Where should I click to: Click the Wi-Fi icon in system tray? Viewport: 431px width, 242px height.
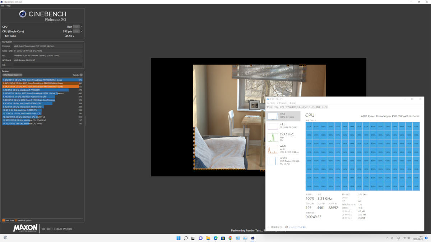(405, 238)
